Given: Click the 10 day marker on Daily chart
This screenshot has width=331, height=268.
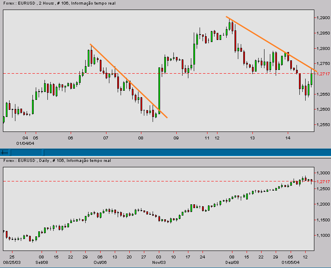Looking at the screenshot, I should tap(173, 257).
